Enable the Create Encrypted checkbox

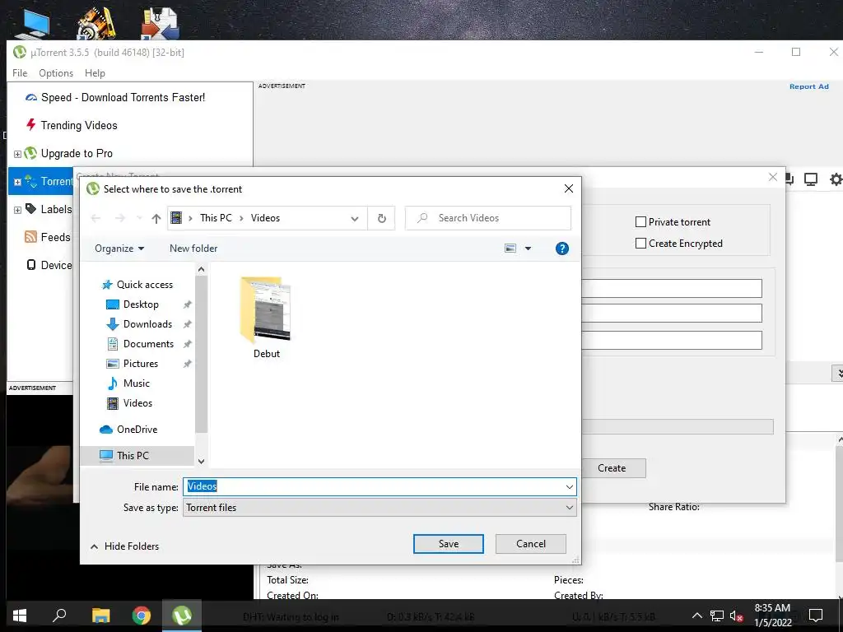(x=640, y=244)
